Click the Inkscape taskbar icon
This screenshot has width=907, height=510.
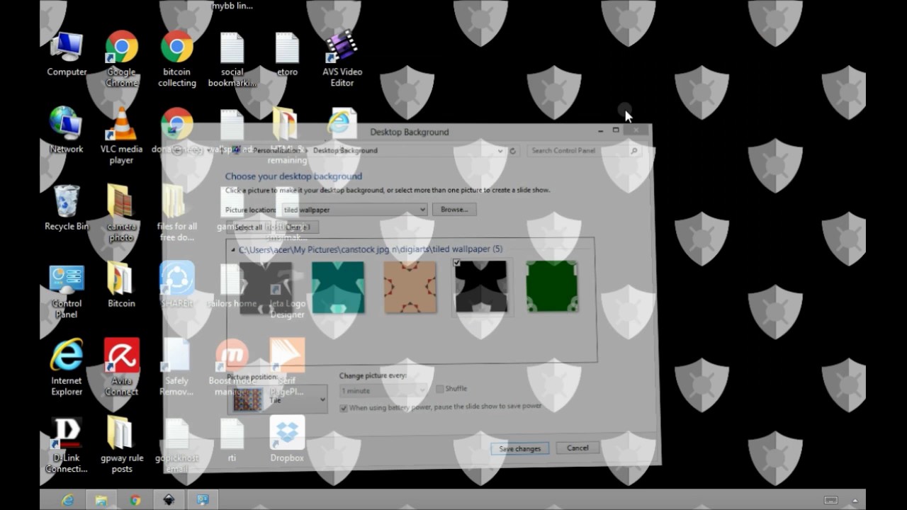click(169, 500)
